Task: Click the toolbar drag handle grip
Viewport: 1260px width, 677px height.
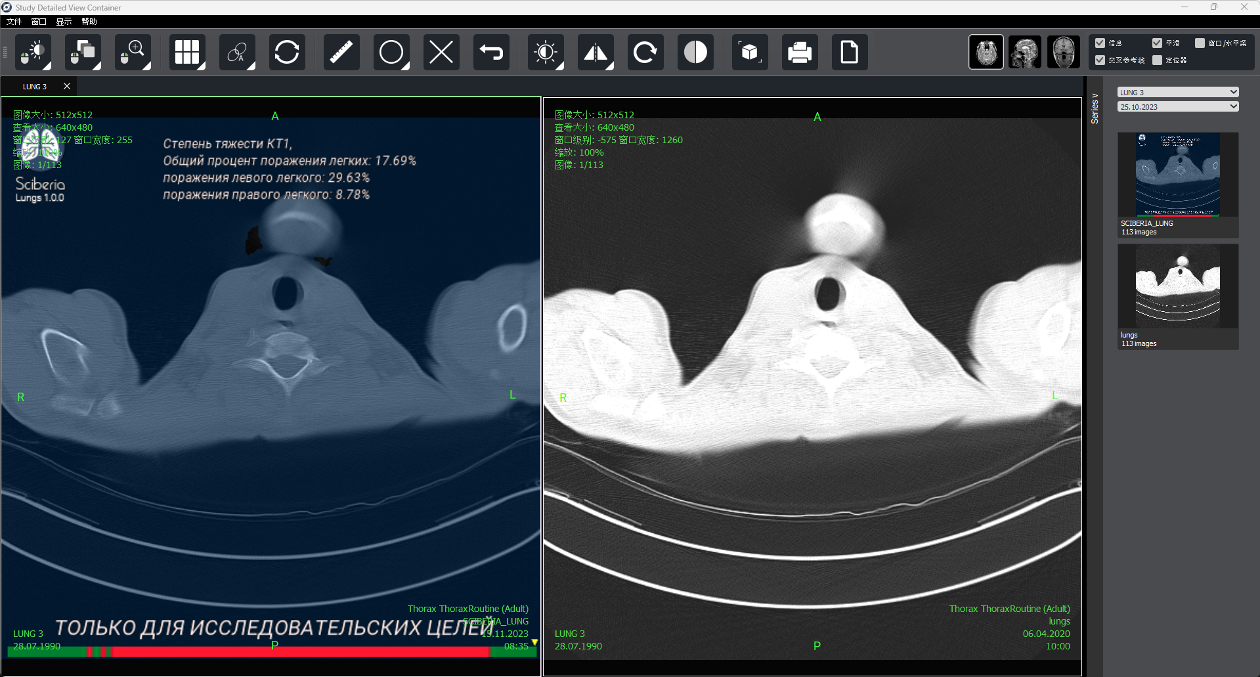Action: pos(5,52)
